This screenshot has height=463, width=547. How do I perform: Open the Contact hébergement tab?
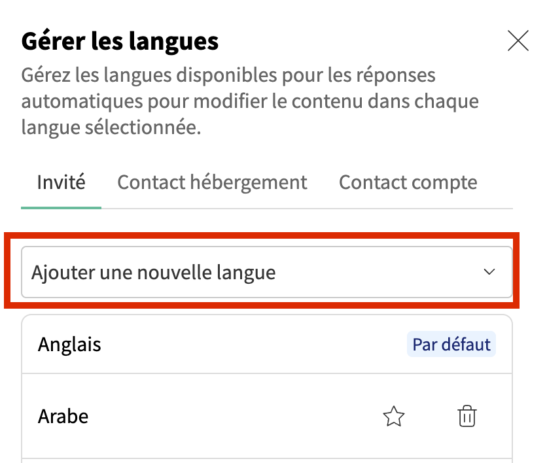212,182
